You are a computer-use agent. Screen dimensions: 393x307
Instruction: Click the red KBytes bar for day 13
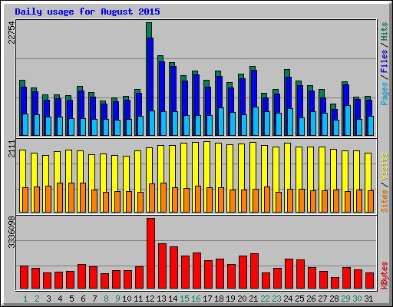(x=163, y=266)
